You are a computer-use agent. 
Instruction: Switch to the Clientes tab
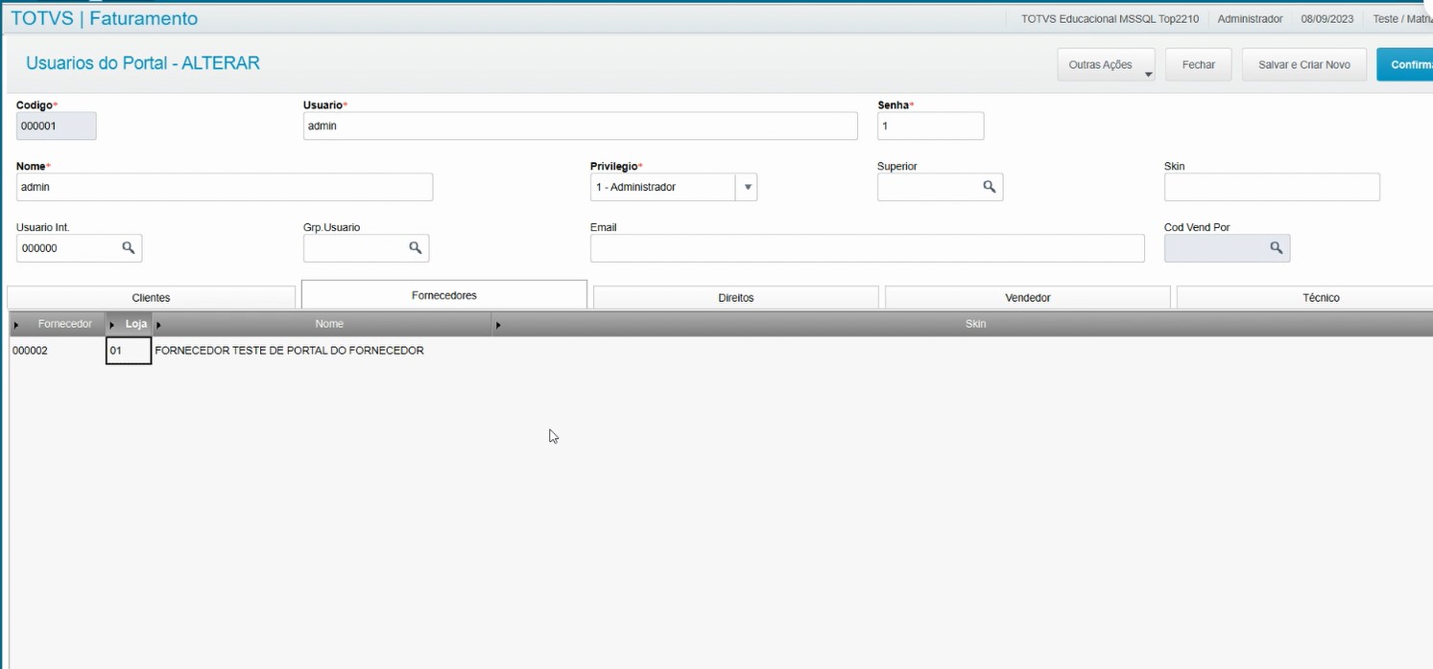[x=151, y=298]
